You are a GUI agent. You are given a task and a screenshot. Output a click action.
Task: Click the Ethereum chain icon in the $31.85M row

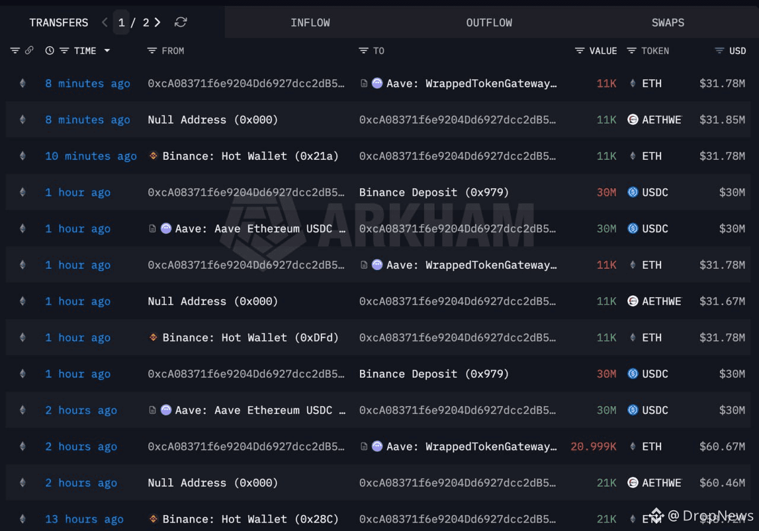click(x=23, y=120)
